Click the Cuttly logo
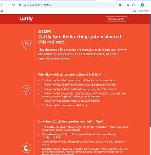The image size is (151, 155). click(26, 19)
